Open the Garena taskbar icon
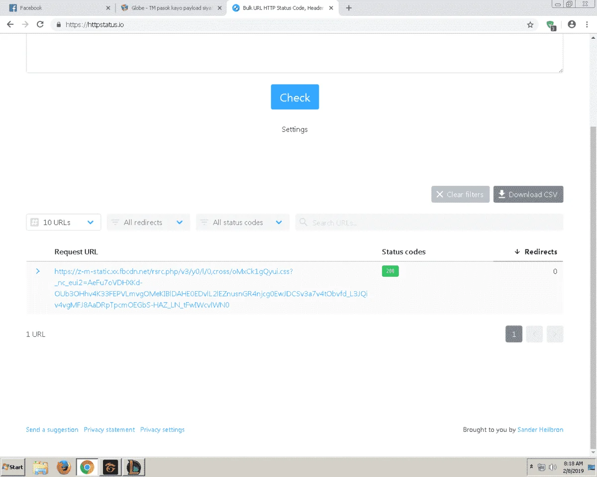The width and height of the screenshot is (597, 477). [x=110, y=467]
